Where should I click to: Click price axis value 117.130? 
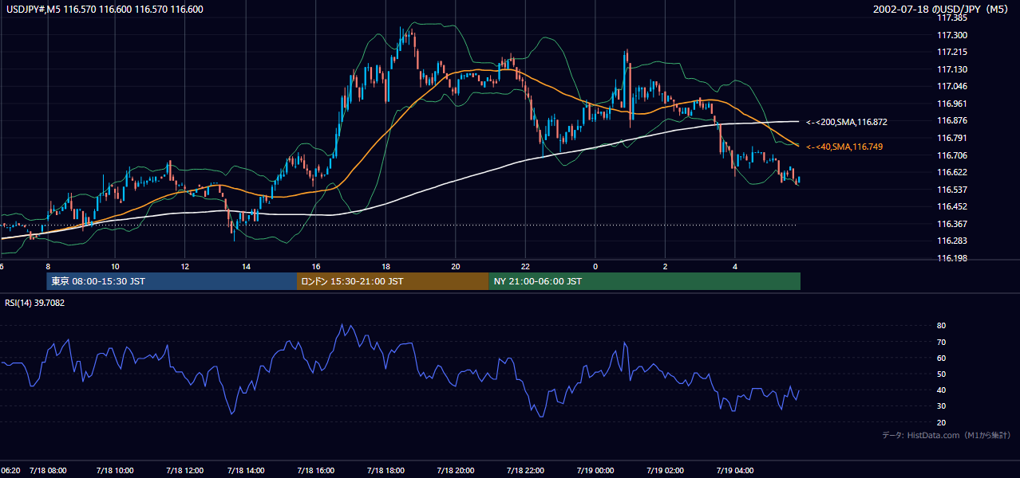(x=953, y=69)
